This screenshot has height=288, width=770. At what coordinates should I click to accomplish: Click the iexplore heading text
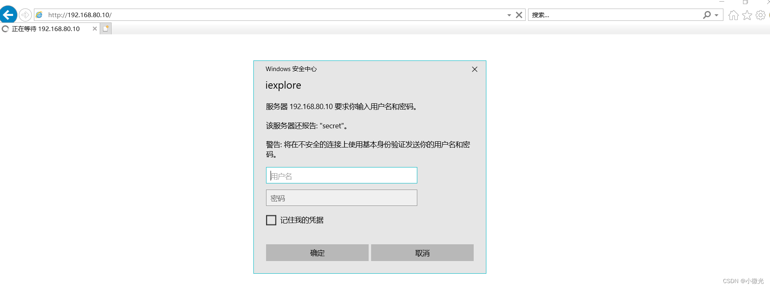283,85
